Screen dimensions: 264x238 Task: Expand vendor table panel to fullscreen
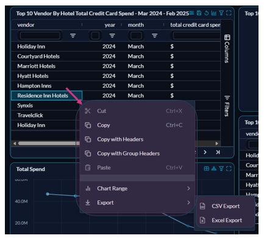229,13
